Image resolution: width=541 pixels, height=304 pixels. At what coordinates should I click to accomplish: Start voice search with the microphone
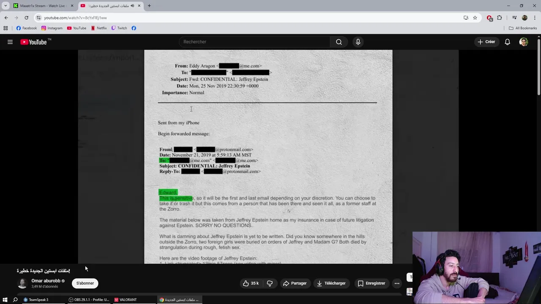(358, 42)
